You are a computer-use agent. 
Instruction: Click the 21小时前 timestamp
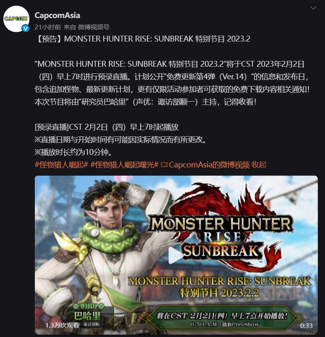click(48, 27)
